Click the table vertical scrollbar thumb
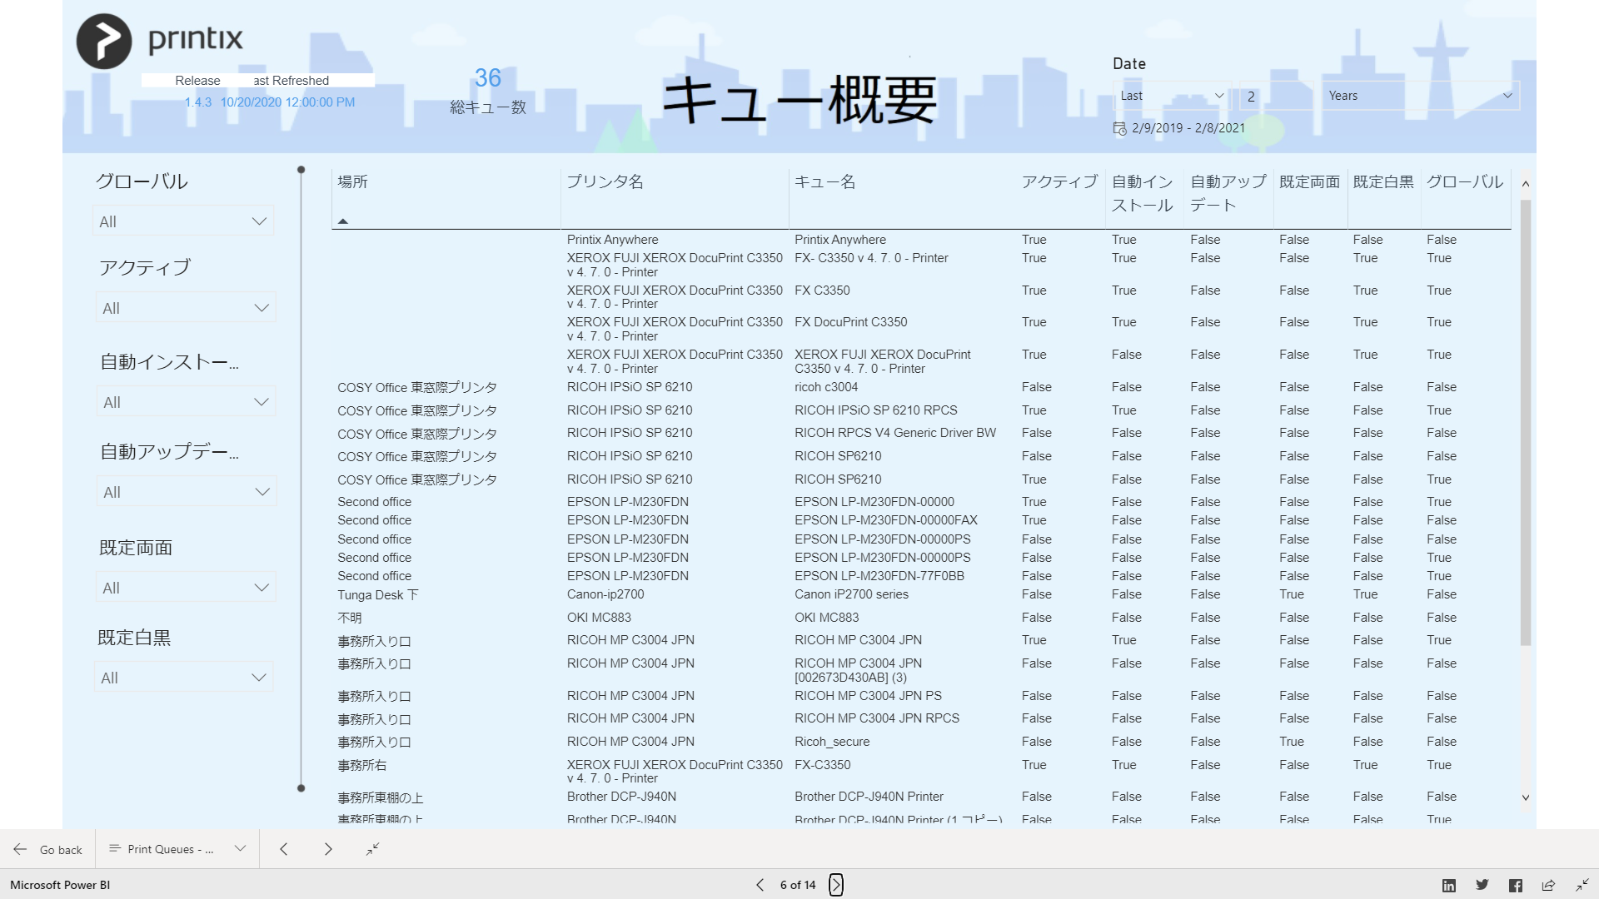1599x899 pixels. [1526, 423]
